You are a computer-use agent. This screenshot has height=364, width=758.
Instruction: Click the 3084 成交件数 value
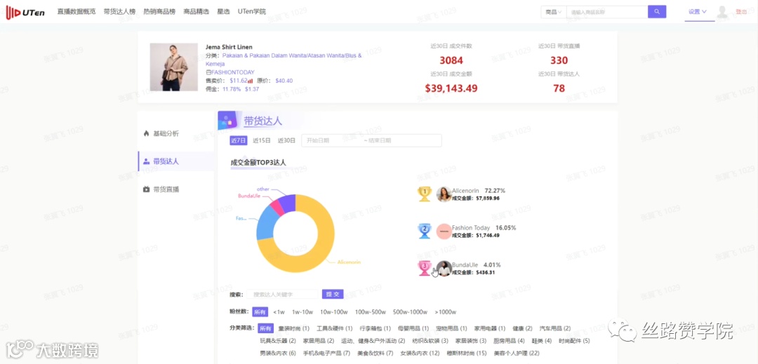451,60
